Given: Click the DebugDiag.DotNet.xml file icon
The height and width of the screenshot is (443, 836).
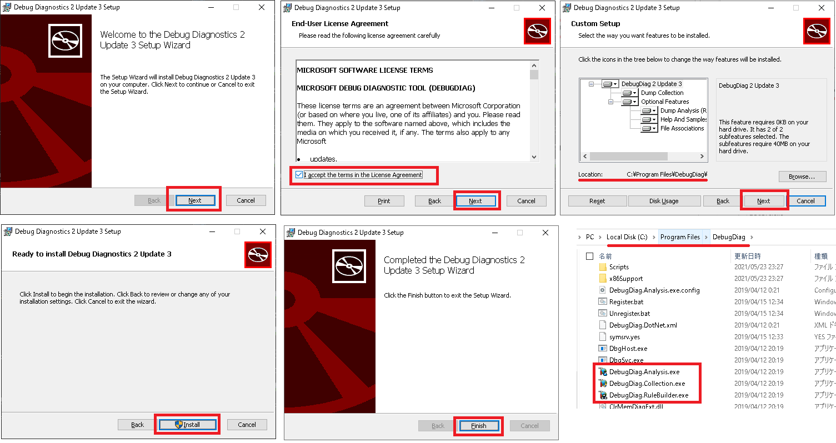Looking at the screenshot, I should [602, 325].
